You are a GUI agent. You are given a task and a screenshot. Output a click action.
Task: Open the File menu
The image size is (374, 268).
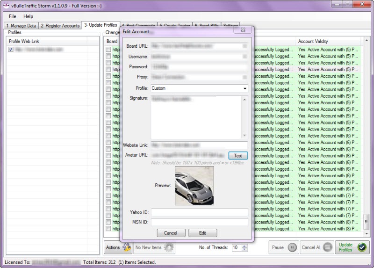12,16
